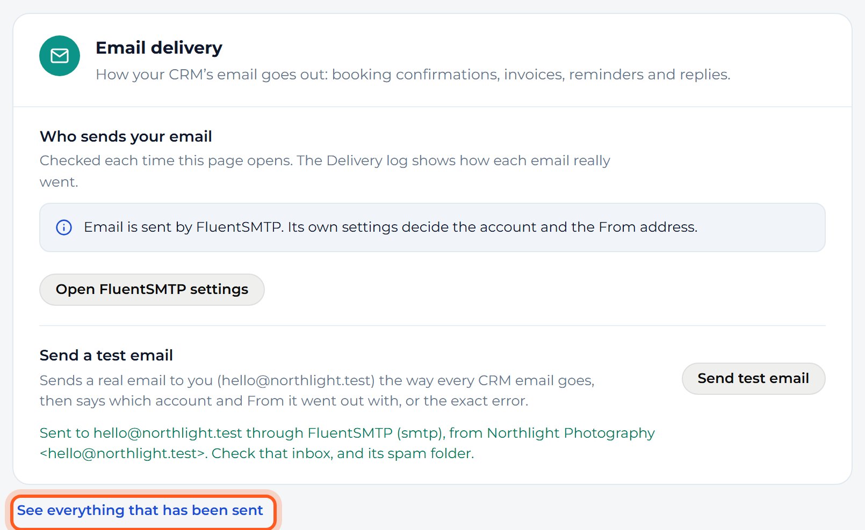Click the green 'Sent to hello@northlight.test' success message
The width and height of the screenshot is (865, 530).
coord(347,443)
